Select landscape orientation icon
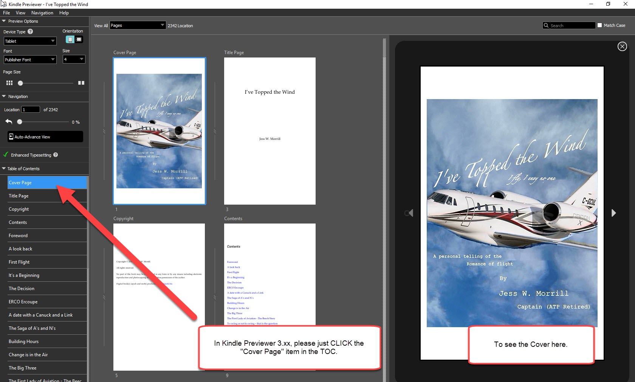Viewport: 635px width, 382px height. pyautogui.click(x=79, y=39)
